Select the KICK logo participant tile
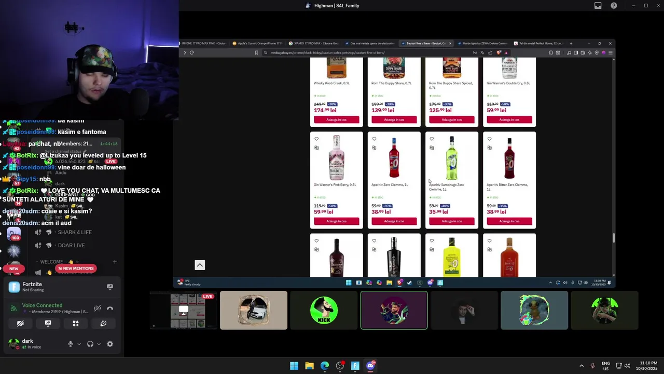 (324, 311)
